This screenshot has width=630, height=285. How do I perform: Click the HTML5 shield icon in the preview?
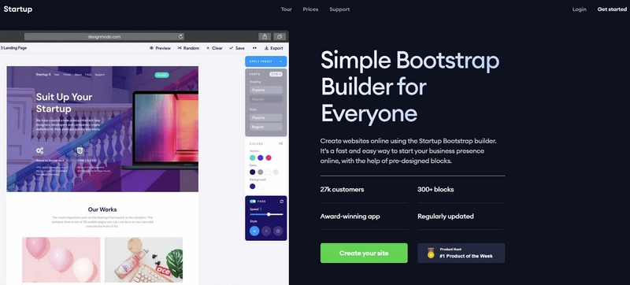(80, 151)
